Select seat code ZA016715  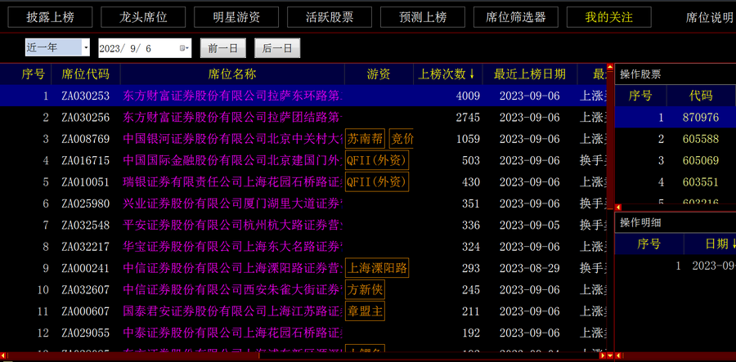pos(85,161)
